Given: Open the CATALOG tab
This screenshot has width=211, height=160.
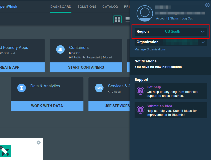Looking at the screenshot, I should tap(110, 7).
